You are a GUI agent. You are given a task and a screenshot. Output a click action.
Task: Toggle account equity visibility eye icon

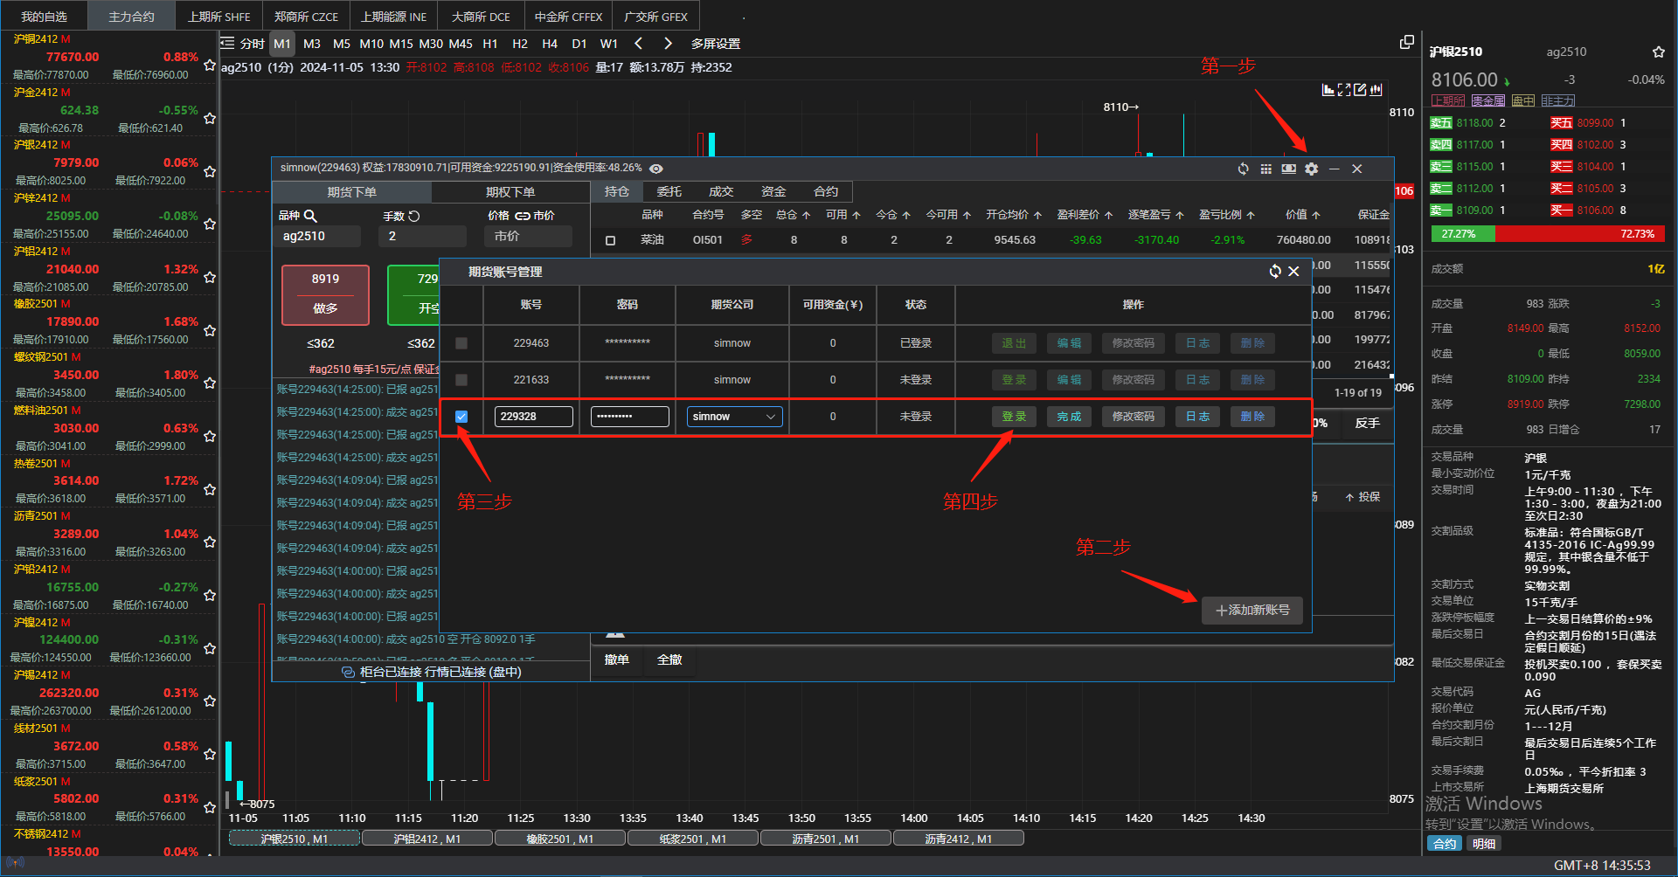point(656,169)
